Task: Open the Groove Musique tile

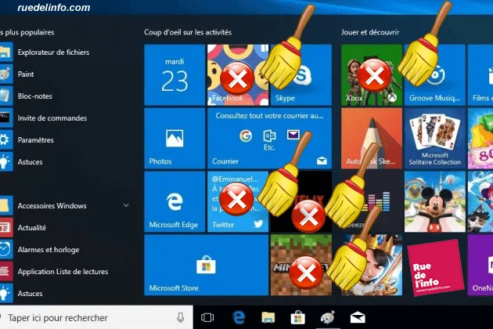Action: [x=435, y=75]
